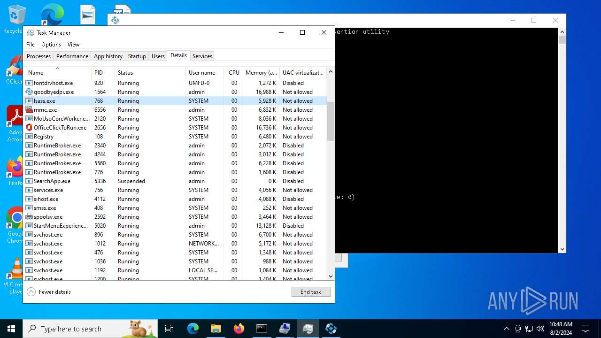This screenshot has width=601, height=338.
Task: Open the Windows Start menu
Action: 11,329
